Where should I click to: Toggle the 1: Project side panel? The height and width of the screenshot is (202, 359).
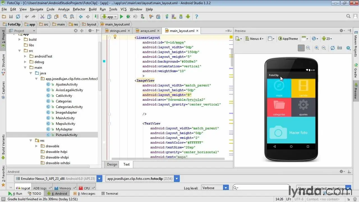tap(3, 37)
